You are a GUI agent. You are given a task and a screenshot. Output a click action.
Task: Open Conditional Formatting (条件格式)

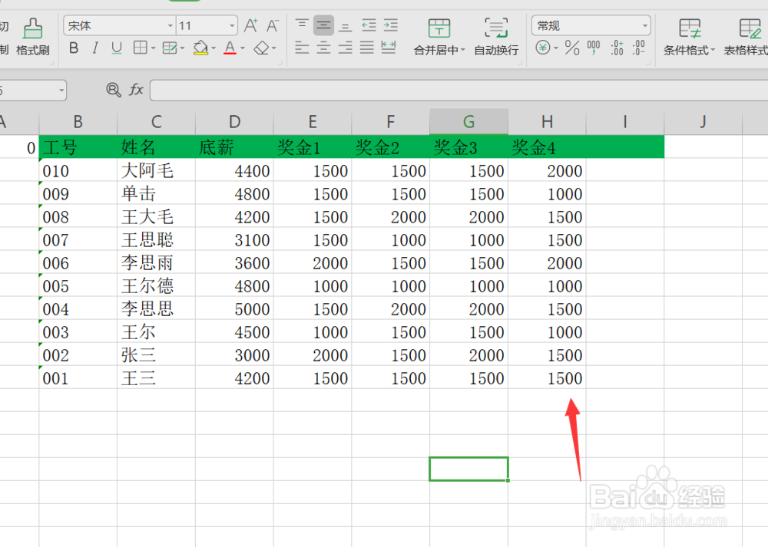(689, 36)
